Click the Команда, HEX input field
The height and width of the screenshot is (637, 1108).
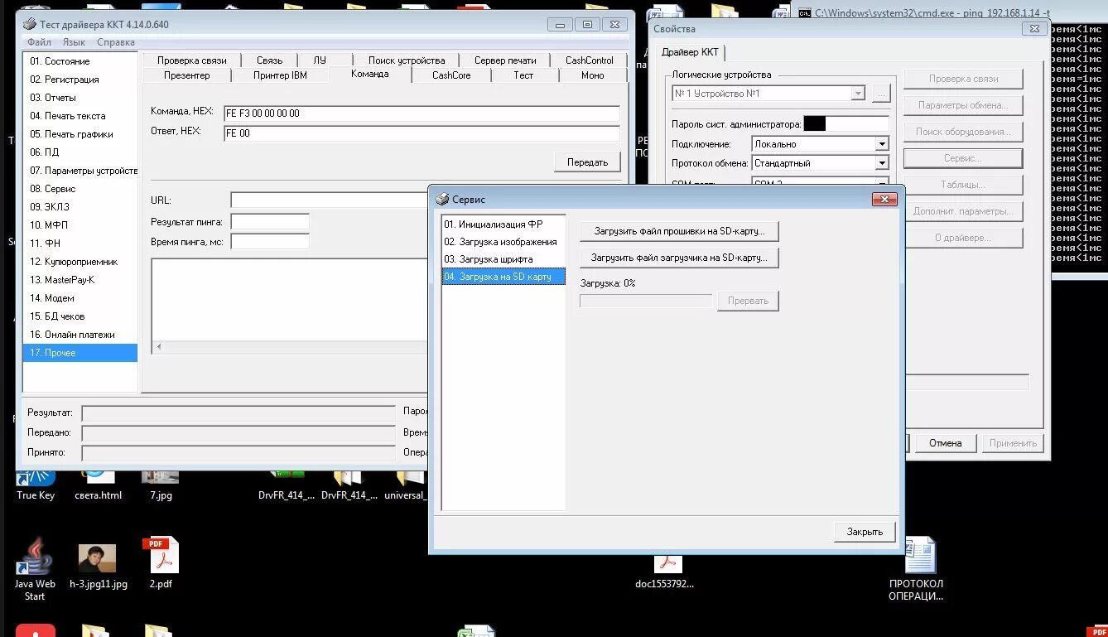(x=422, y=113)
